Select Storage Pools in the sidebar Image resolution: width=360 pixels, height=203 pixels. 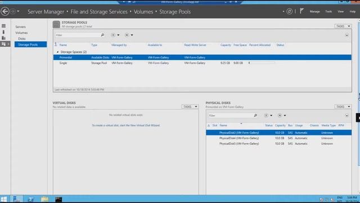pos(30,45)
